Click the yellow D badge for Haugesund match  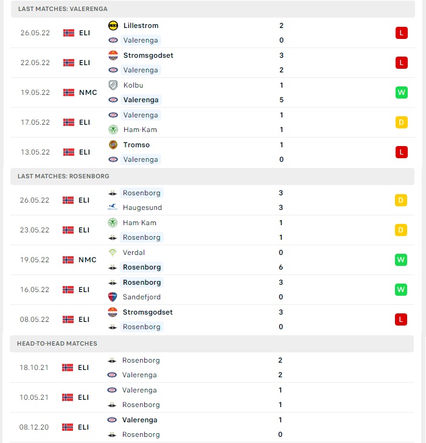click(x=401, y=200)
